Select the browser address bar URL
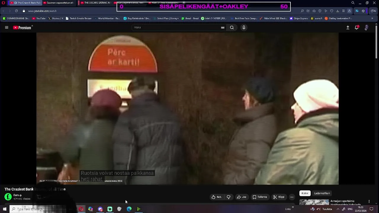 [42, 11]
